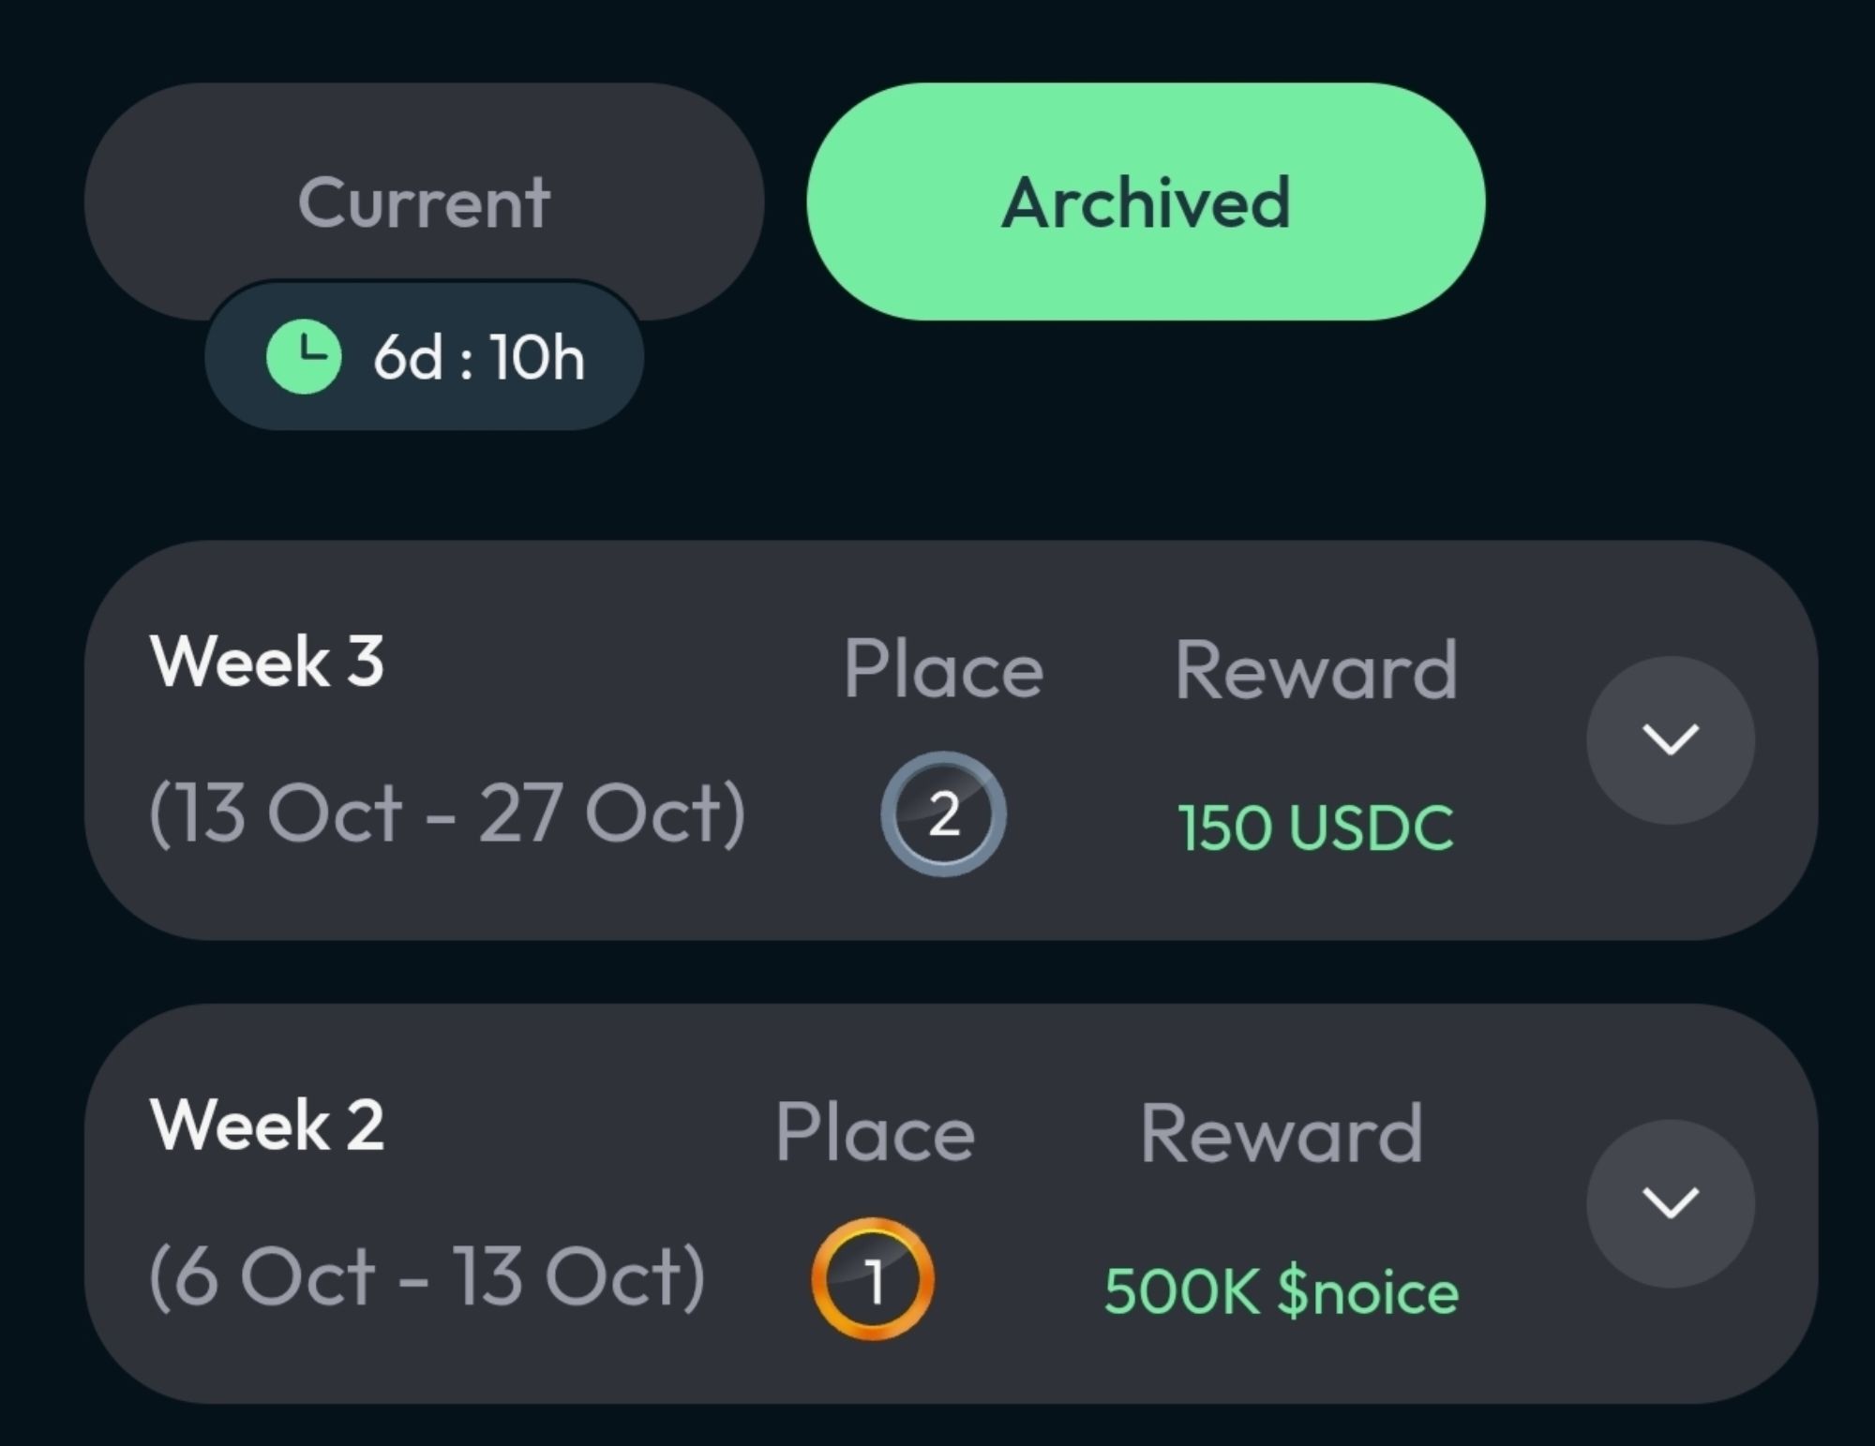Click the Week 3 title
The image size is (1875, 1446).
pyautogui.click(x=267, y=662)
